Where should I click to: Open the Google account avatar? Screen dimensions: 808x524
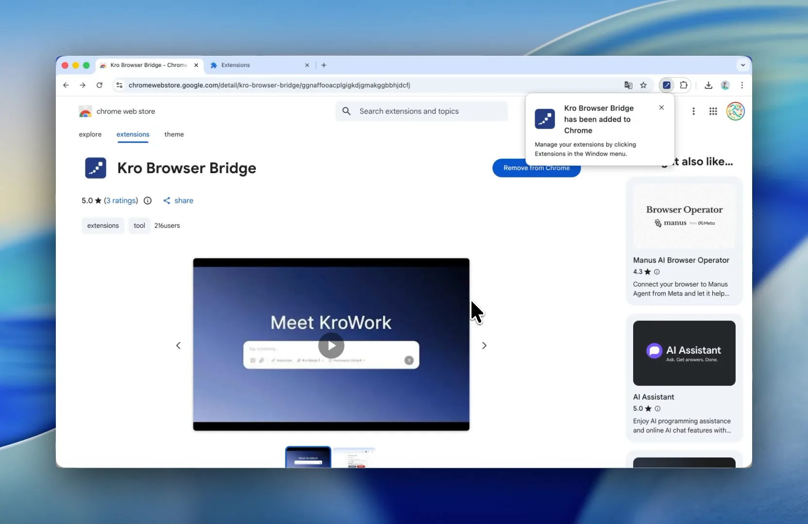(735, 111)
